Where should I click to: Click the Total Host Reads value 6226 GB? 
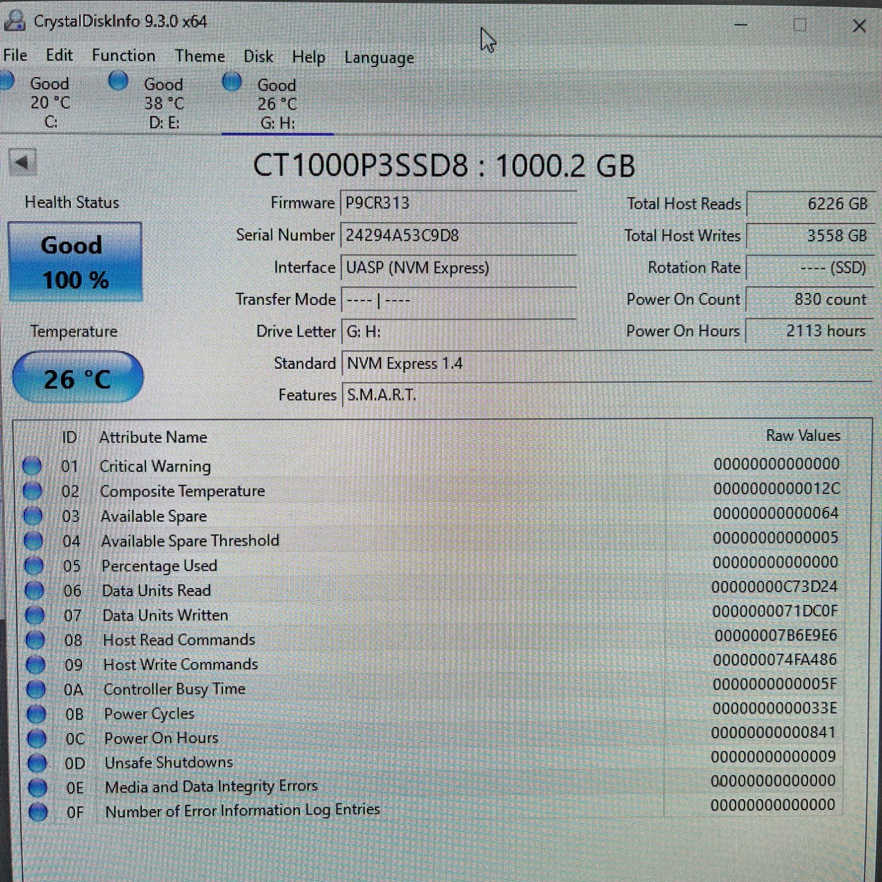pos(811,204)
